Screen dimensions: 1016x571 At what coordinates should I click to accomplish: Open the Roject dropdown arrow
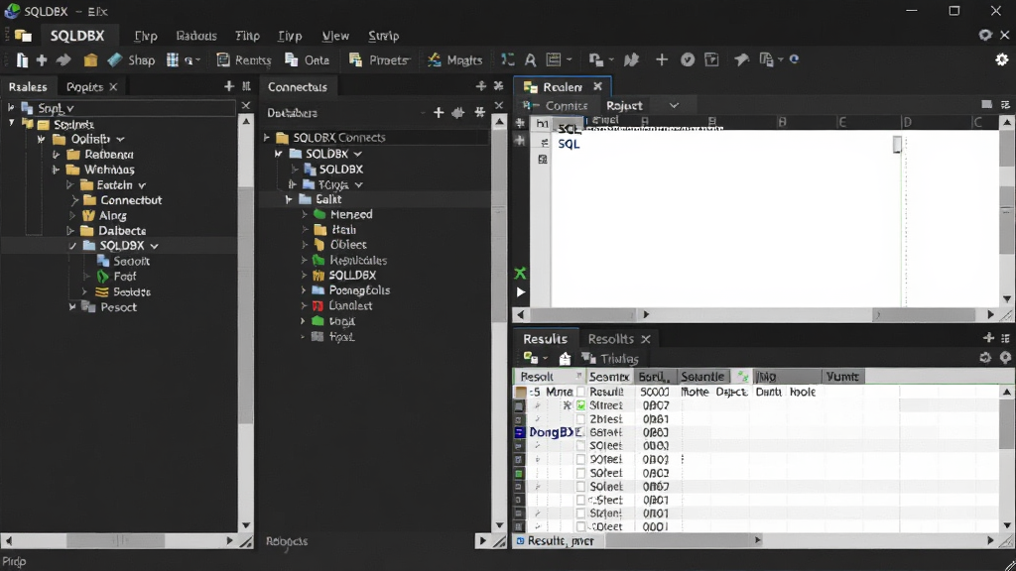point(674,105)
